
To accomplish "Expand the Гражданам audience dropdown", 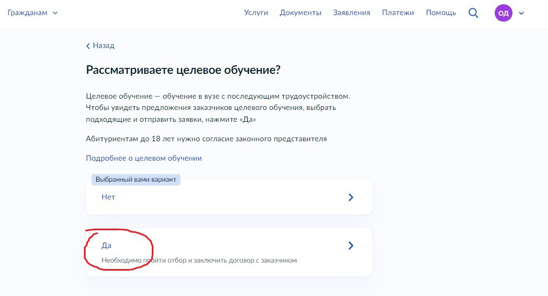I will coord(32,12).
